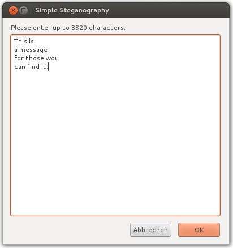This screenshot has width=233, height=248.
Task: Click the word 'find' in last line
Action: (x=33, y=67)
